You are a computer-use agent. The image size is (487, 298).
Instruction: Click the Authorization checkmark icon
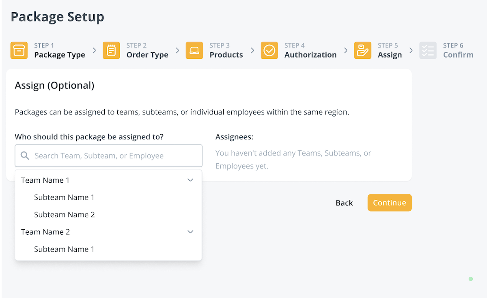click(x=269, y=51)
